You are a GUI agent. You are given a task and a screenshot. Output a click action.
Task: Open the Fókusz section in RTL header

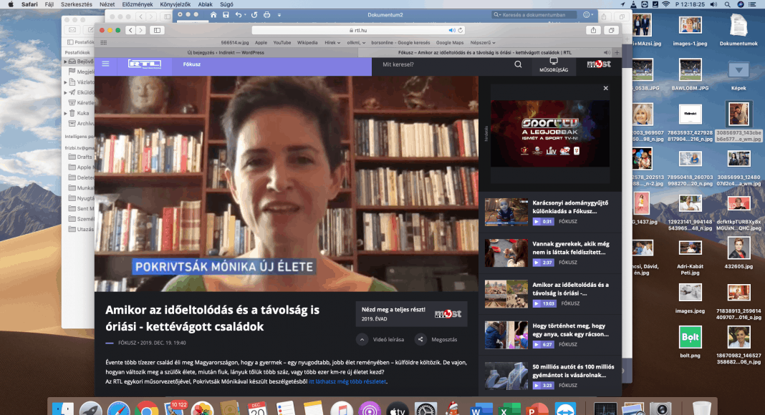[191, 64]
